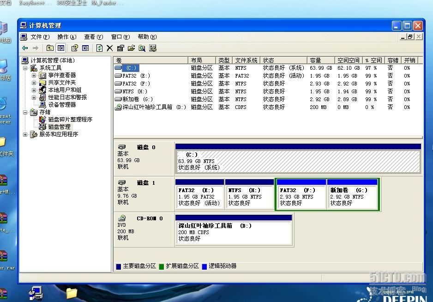
Task: Click the 逻辑驱动器 blue legend swatch
Action: [x=204, y=266]
